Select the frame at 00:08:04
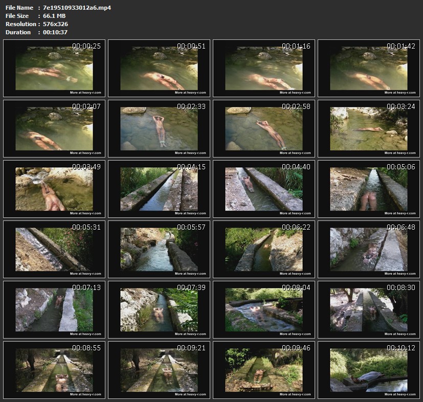Image resolution: width=423 pixels, height=402 pixels. click(x=264, y=310)
